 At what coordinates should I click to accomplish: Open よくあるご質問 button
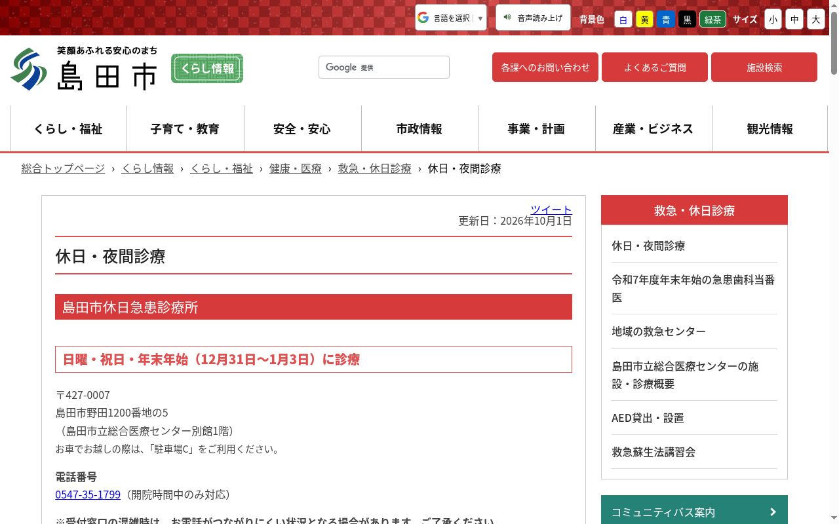655,67
